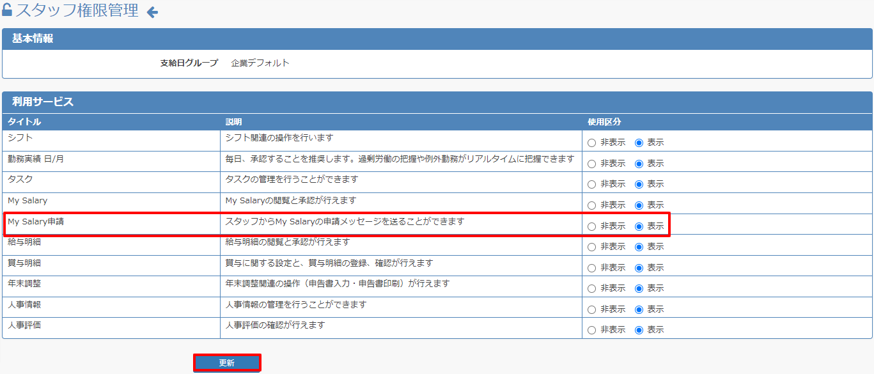
Task: Select 非表示 for 年末調整
Action: click(591, 288)
